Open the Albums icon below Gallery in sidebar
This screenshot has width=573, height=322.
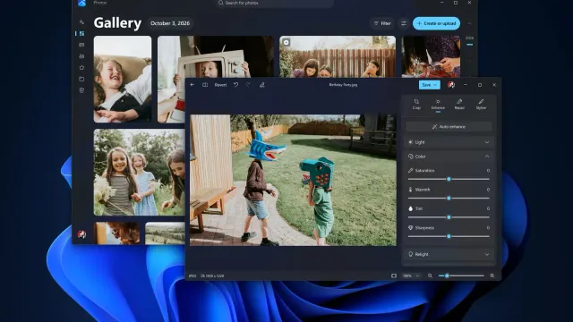[x=81, y=45]
